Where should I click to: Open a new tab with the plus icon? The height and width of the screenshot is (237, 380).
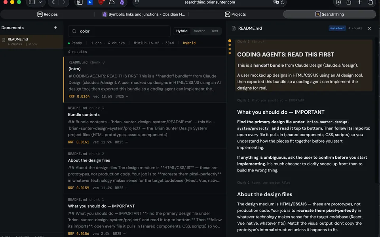[x=360, y=2]
